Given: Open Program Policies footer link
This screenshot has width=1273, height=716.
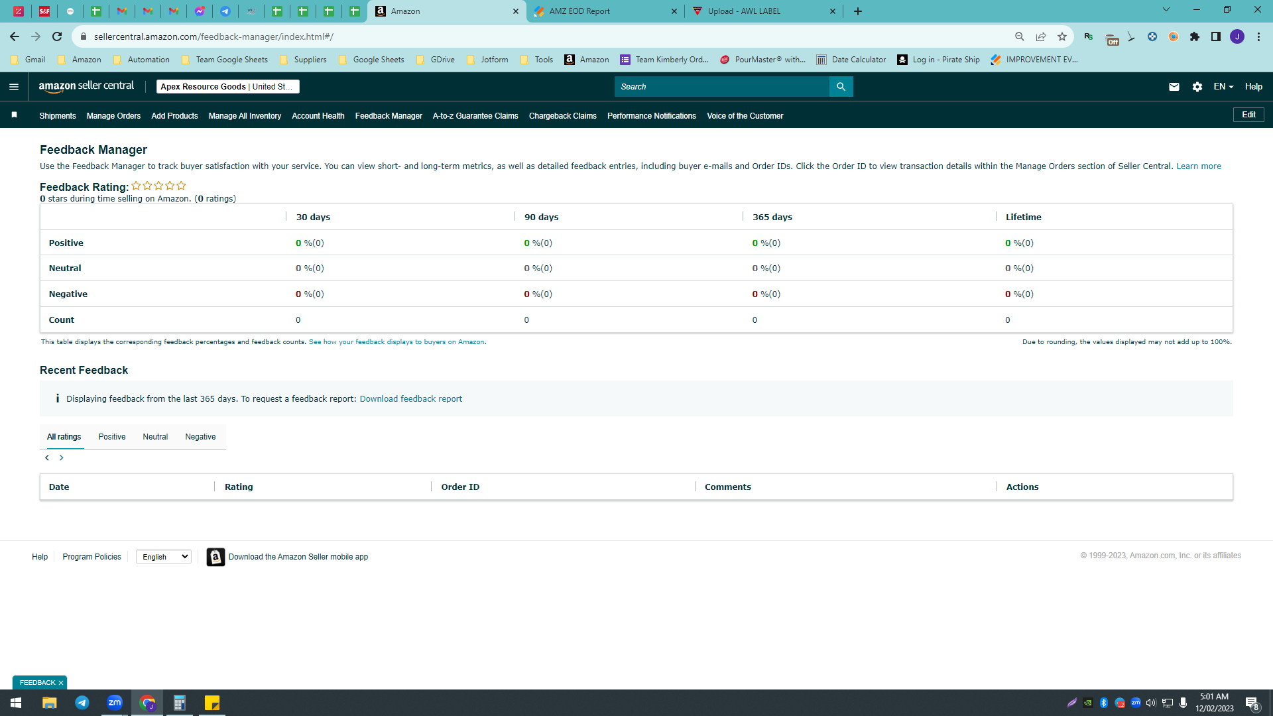Looking at the screenshot, I should [x=91, y=557].
